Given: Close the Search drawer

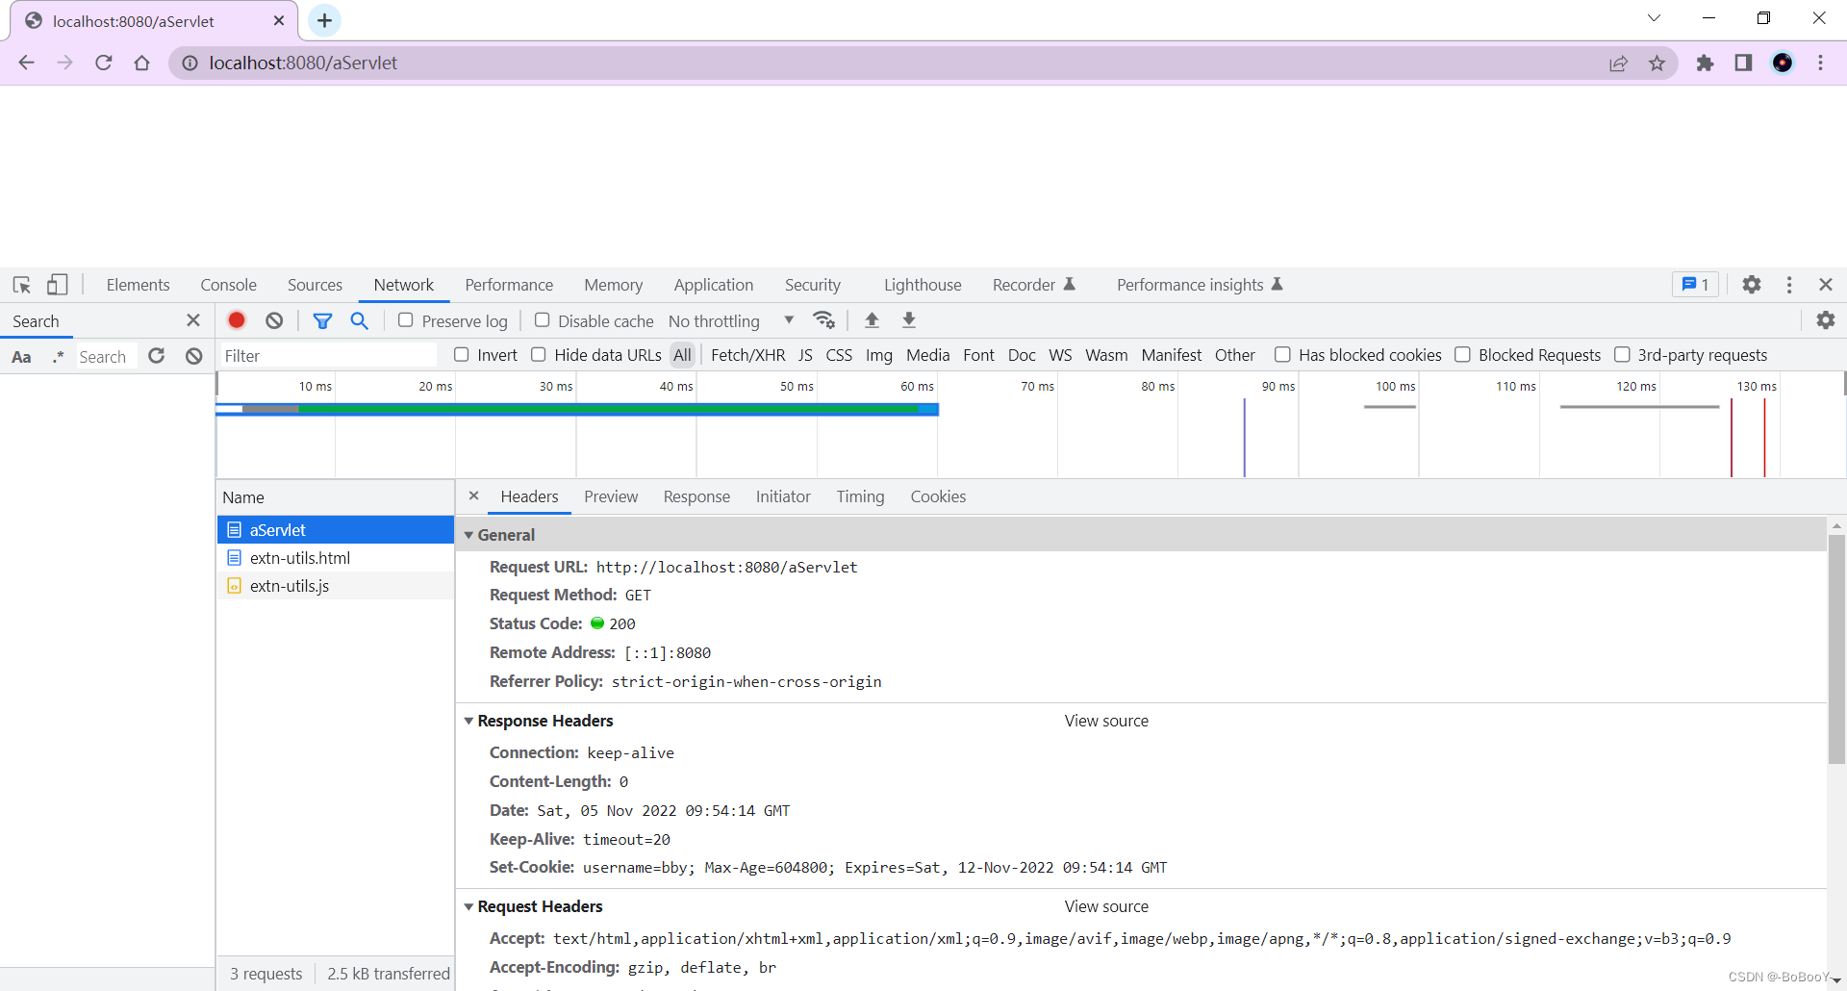Looking at the screenshot, I should click(x=193, y=320).
